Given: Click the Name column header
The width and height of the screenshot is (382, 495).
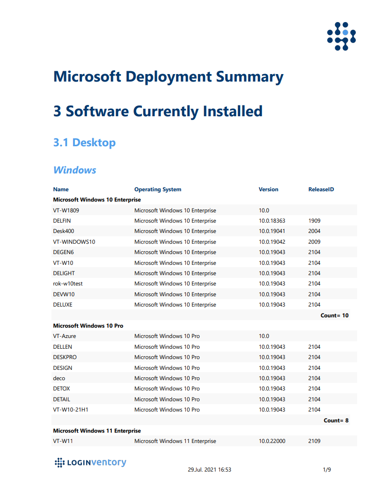Looking at the screenshot, I should [61, 189].
